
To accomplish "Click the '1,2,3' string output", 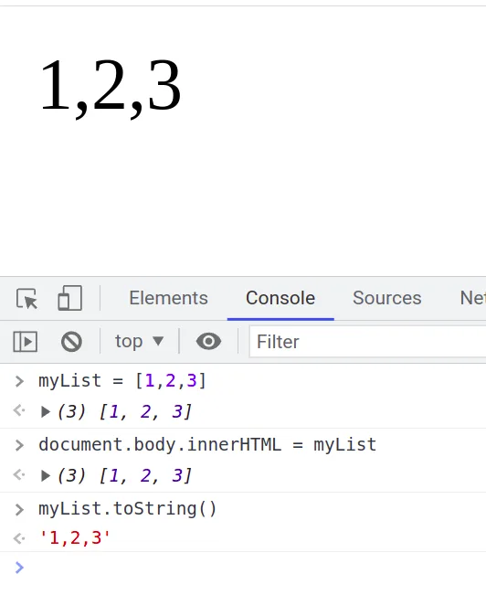I will coord(75,537).
